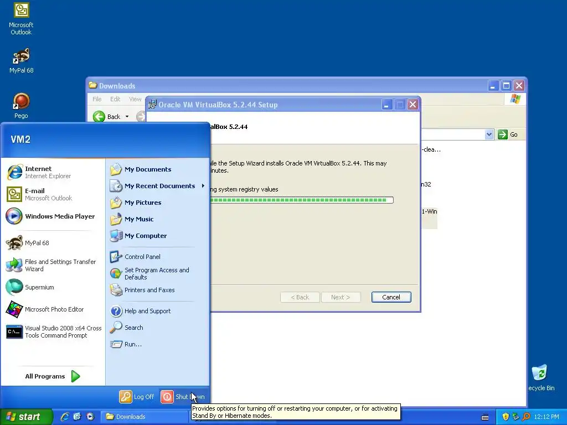Viewport: 567px width, 425px height.
Task: Minimize the VirtualBox Setup window
Action: [386, 105]
